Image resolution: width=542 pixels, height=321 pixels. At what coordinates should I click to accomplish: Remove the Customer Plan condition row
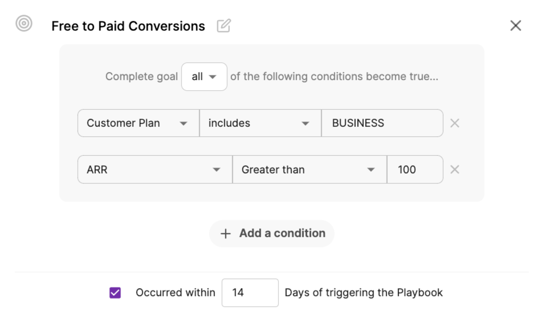(x=455, y=123)
